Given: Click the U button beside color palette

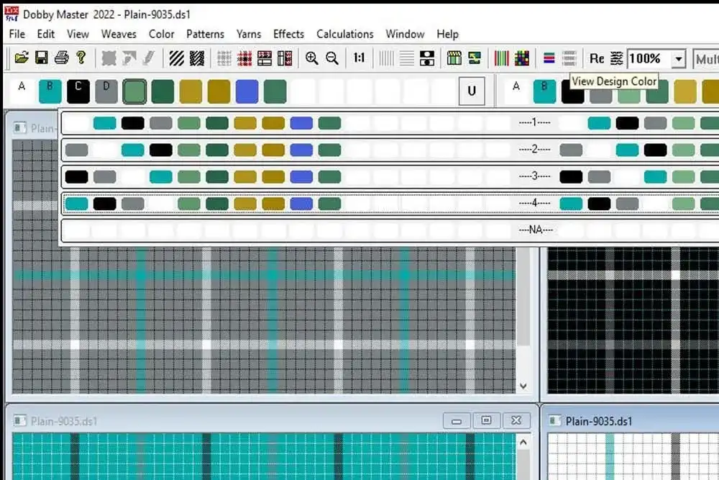Looking at the screenshot, I should click(x=472, y=91).
